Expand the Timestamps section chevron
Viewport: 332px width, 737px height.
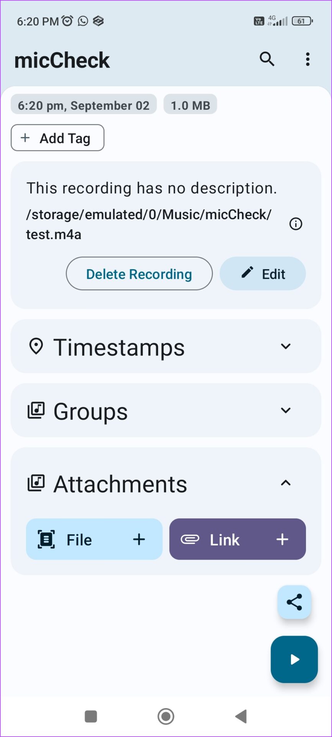click(x=286, y=347)
